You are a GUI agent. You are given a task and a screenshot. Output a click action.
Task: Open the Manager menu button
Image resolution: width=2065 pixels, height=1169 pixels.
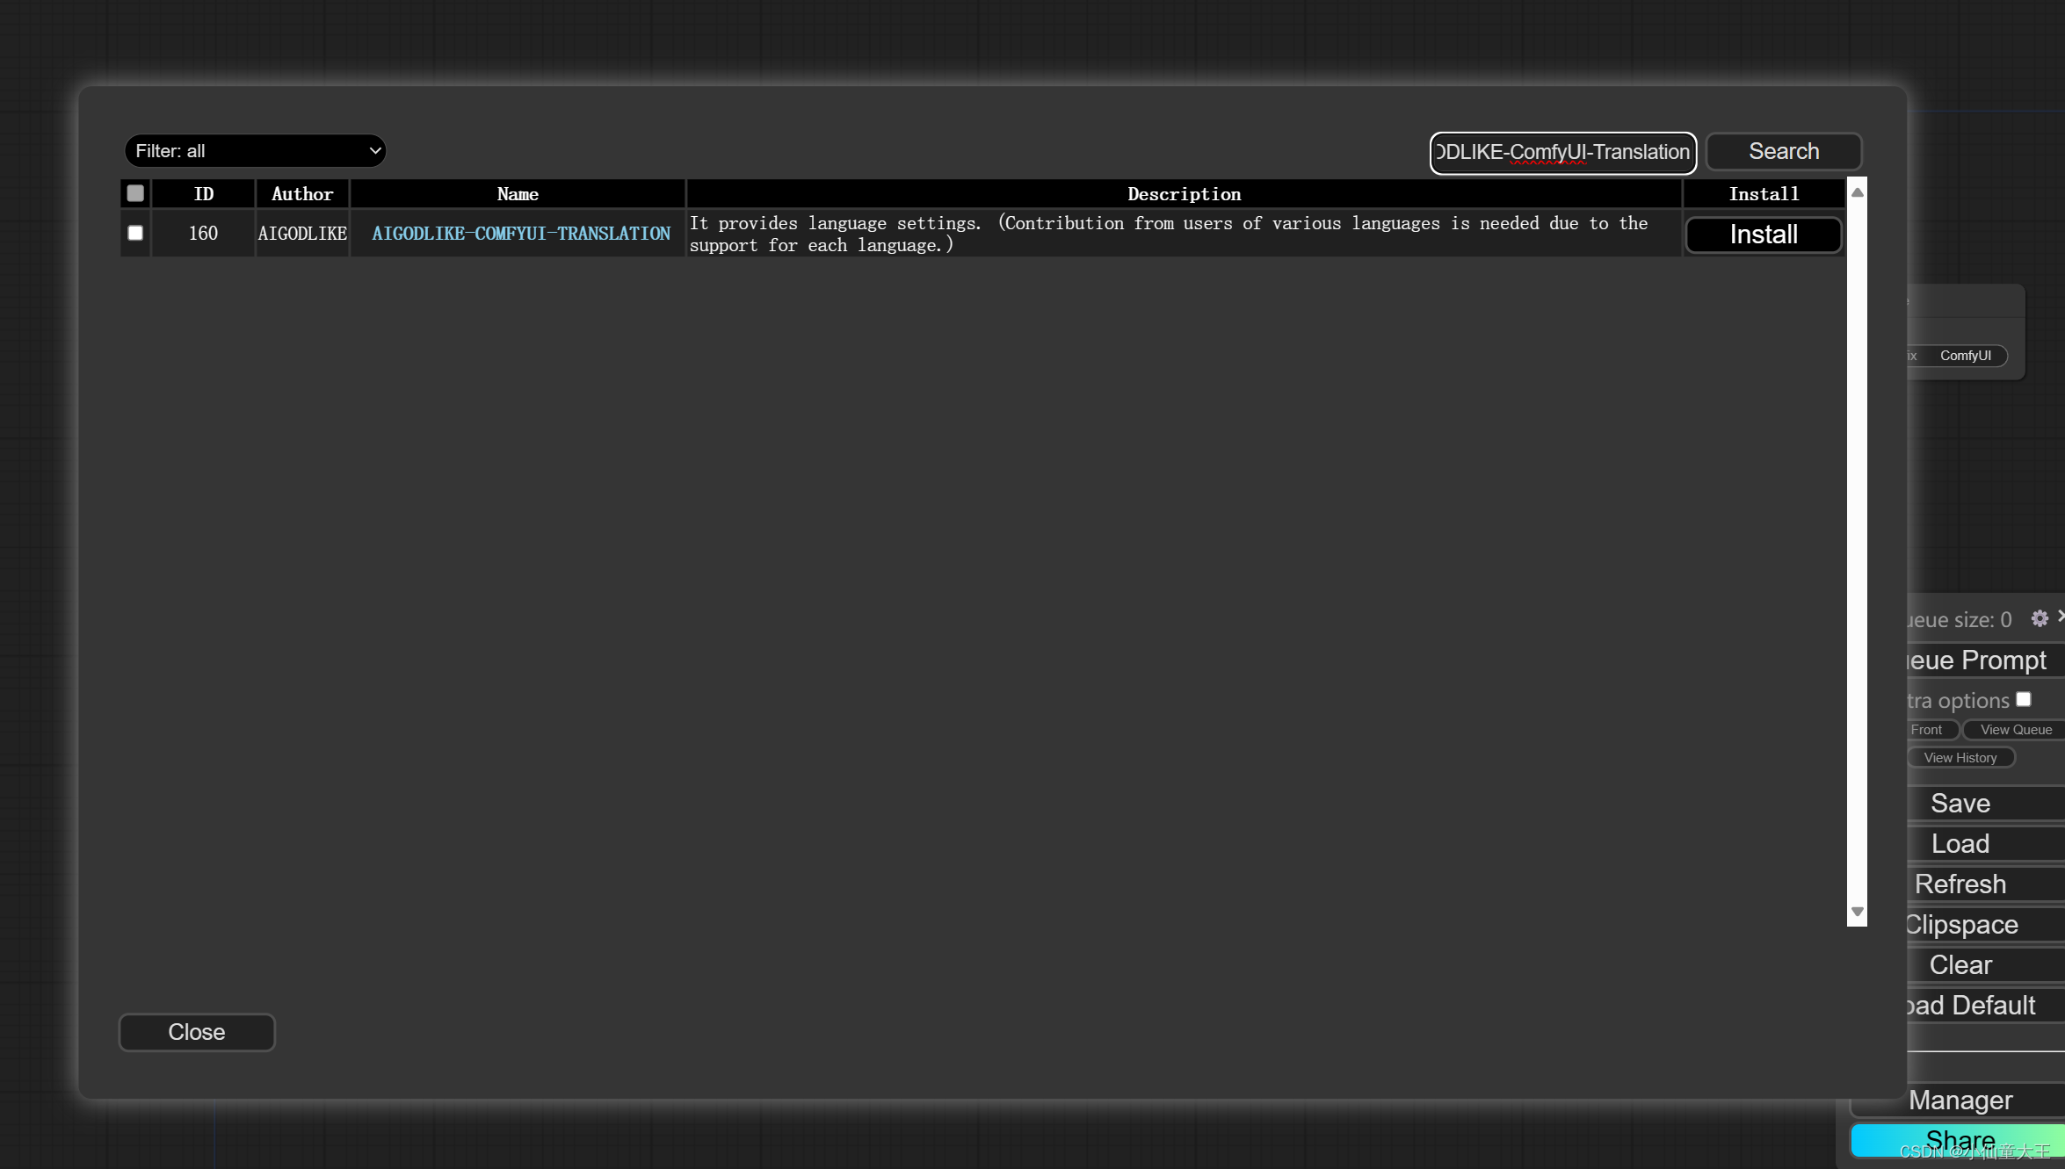tap(1960, 1100)
